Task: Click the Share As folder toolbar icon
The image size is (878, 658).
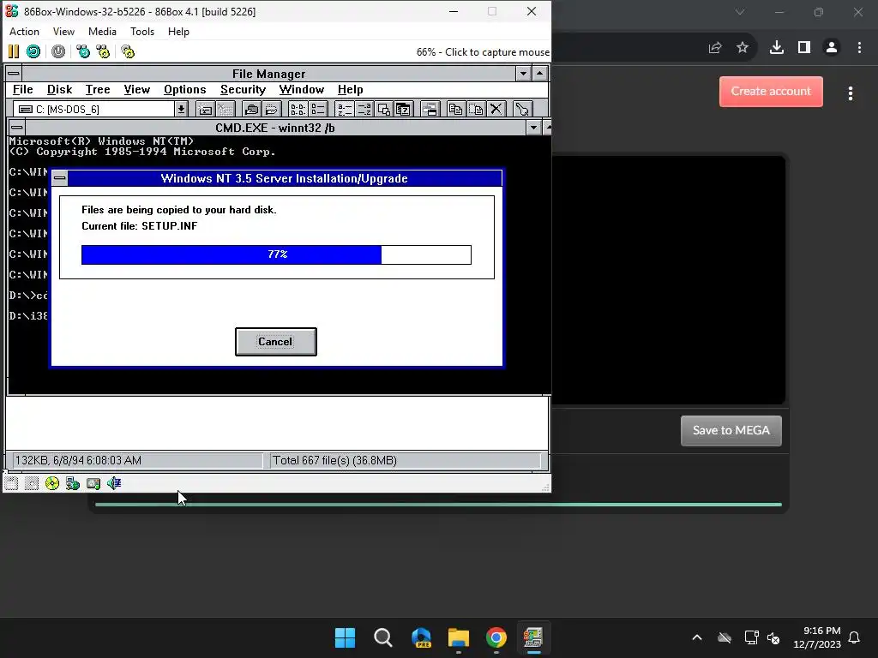Action: tap(251, 109)
